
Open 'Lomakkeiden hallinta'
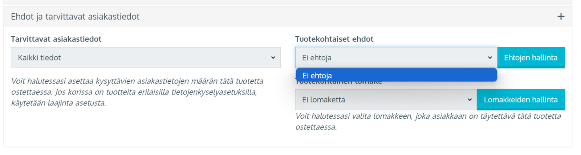tap(521, 99)
